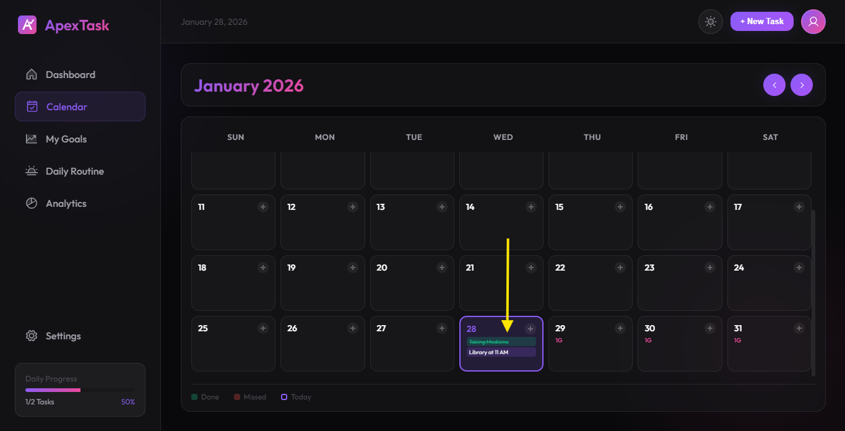
Task: Open the Dashboard section
Action: (x=70, y=74)
